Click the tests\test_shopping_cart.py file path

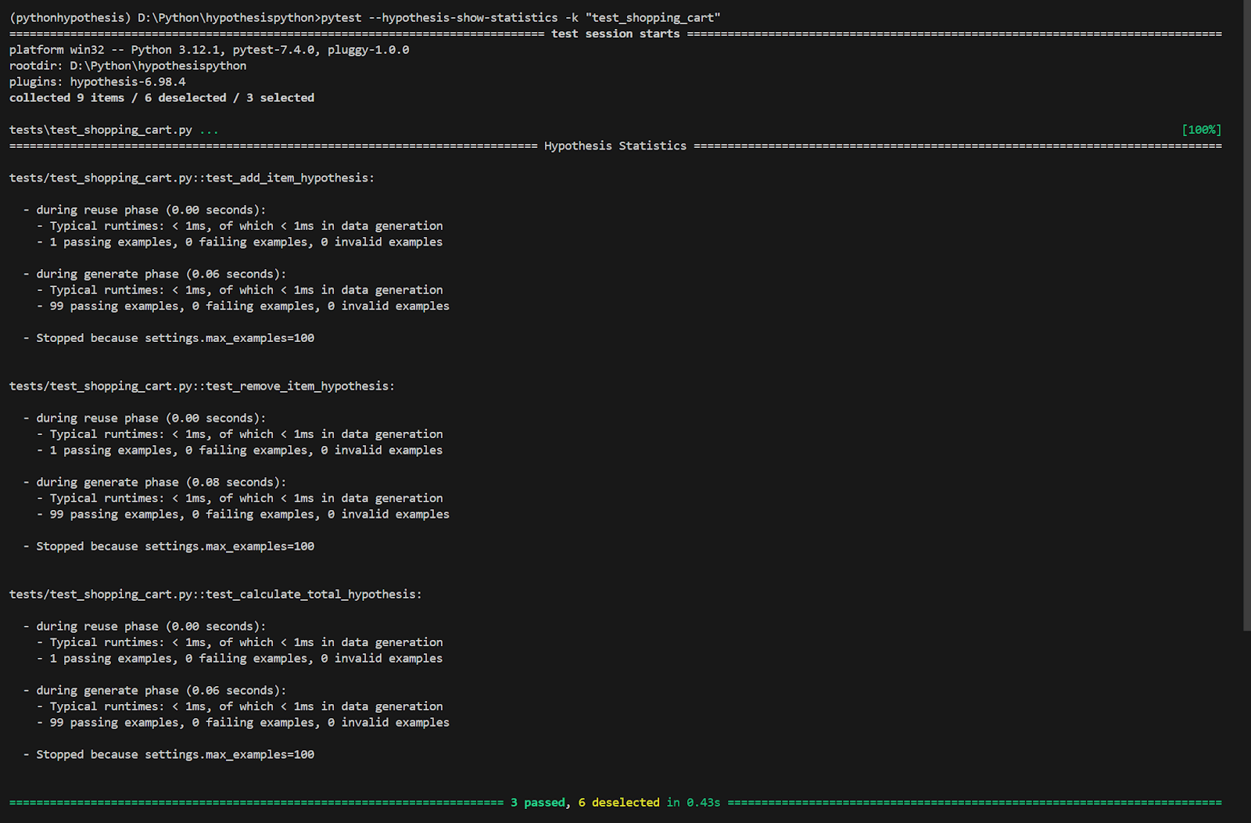click(101, 130)
